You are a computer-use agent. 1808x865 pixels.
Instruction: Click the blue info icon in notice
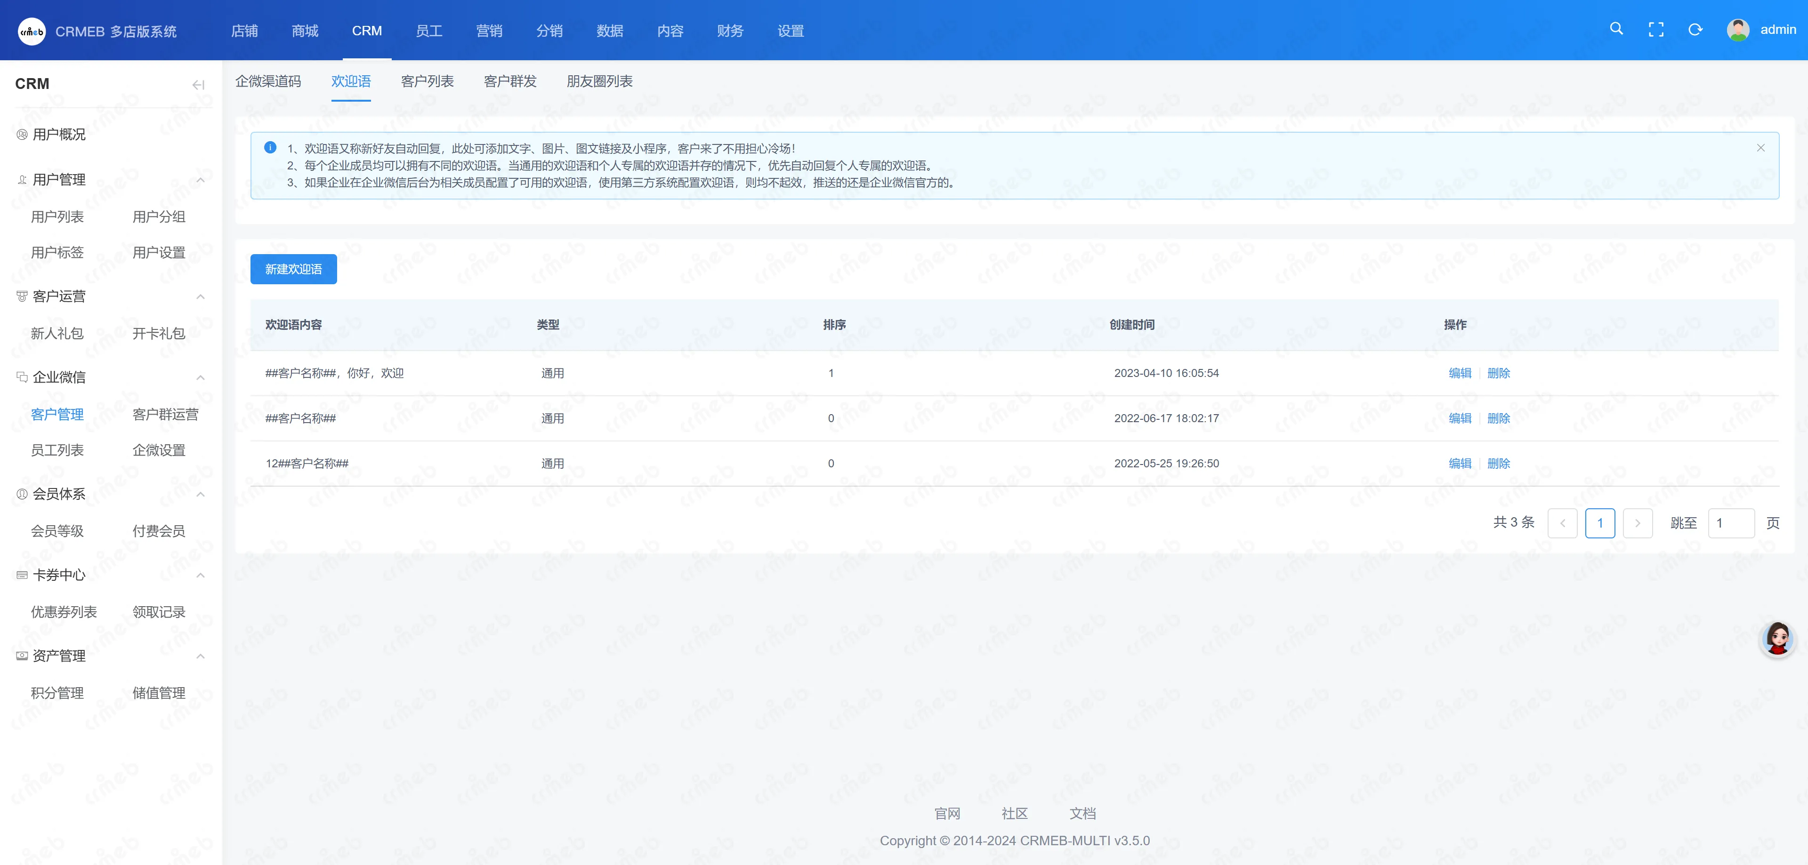(270, 147)
